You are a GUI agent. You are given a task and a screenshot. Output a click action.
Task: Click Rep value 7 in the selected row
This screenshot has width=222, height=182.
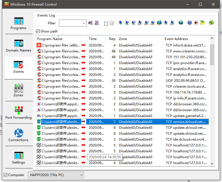click(114, 122)
